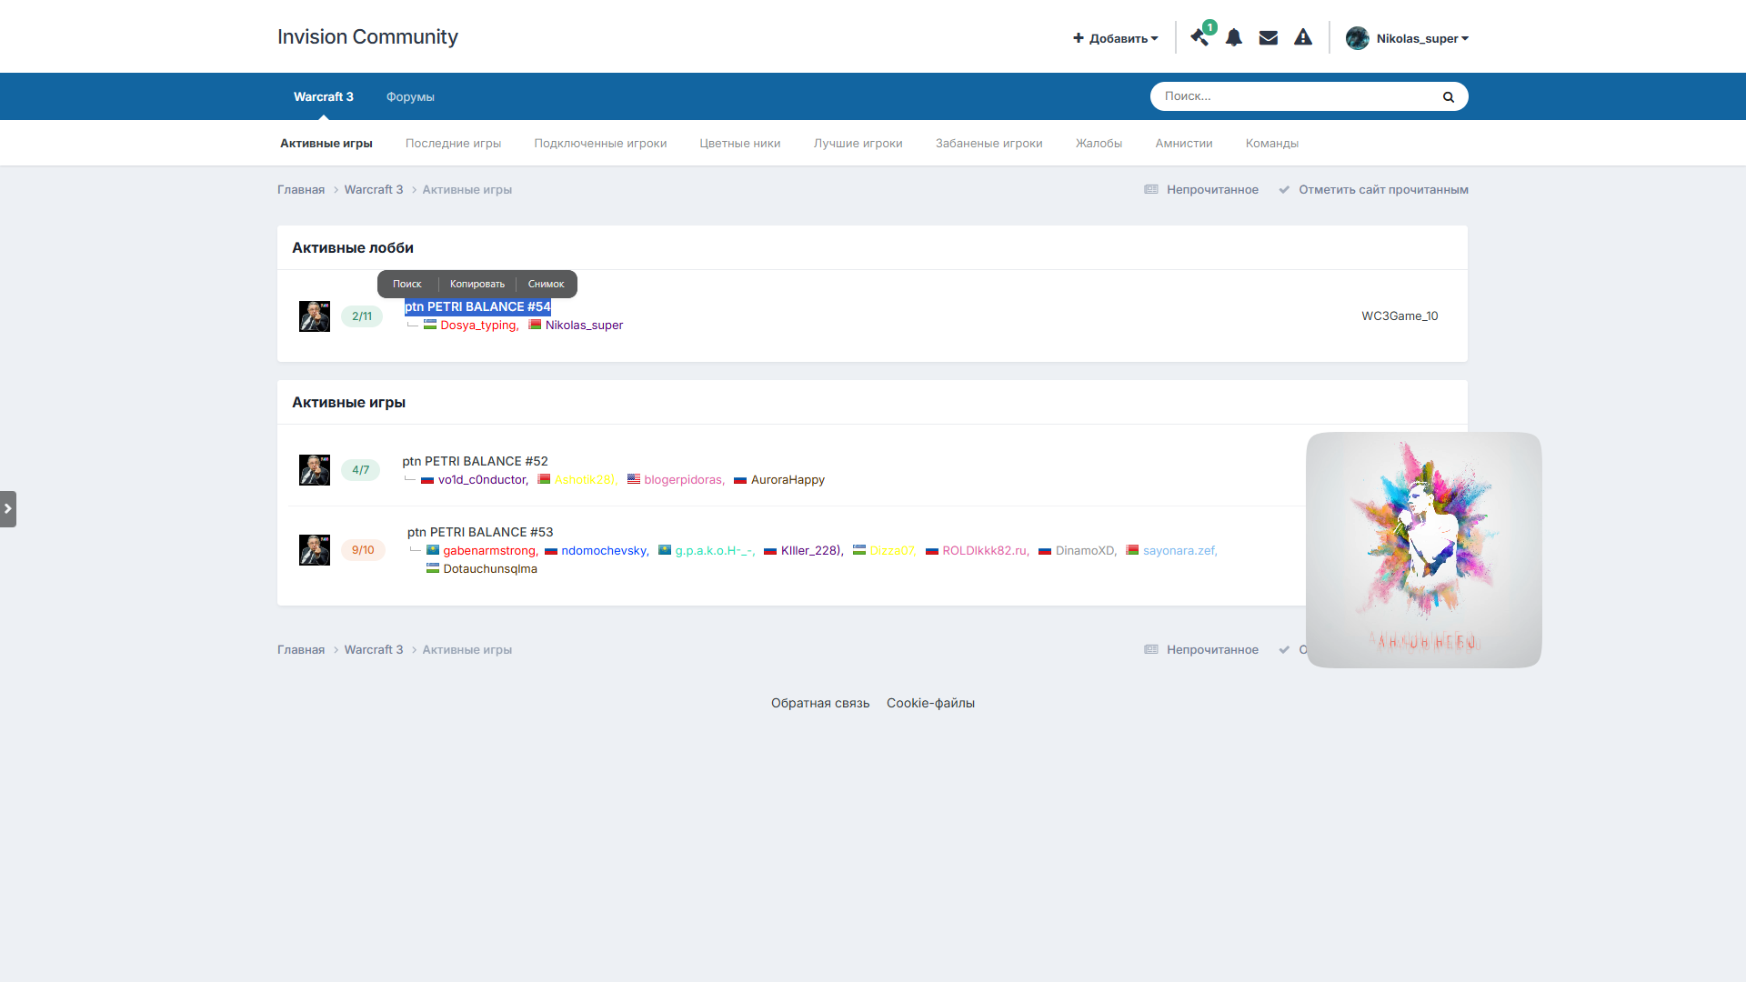This screenshot has width=1746, height=982.
Task: Click the colorful artwork floating thumbnail
Action: 1424,550
